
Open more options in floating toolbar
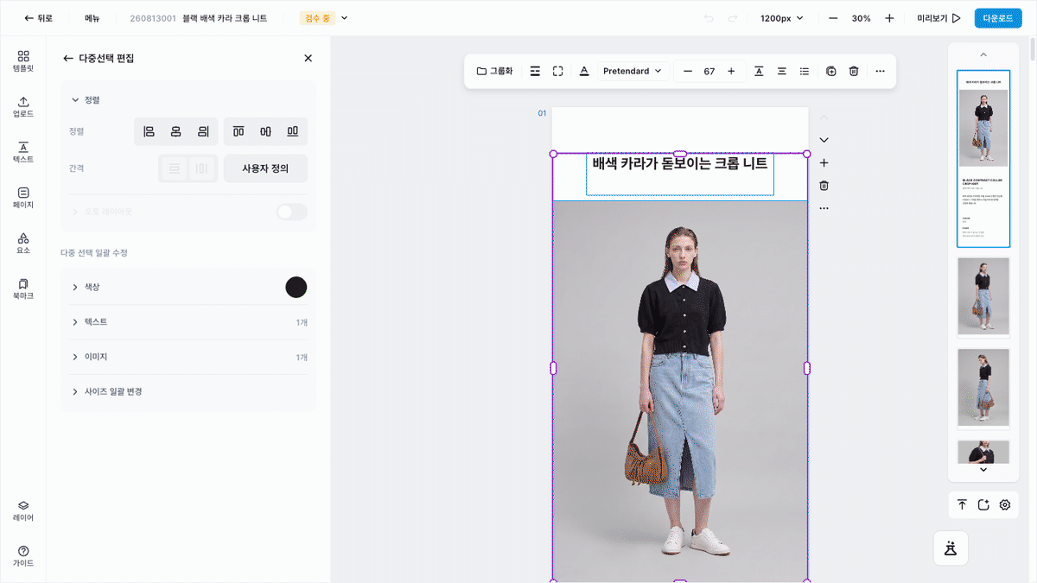[x=880, y=71]
